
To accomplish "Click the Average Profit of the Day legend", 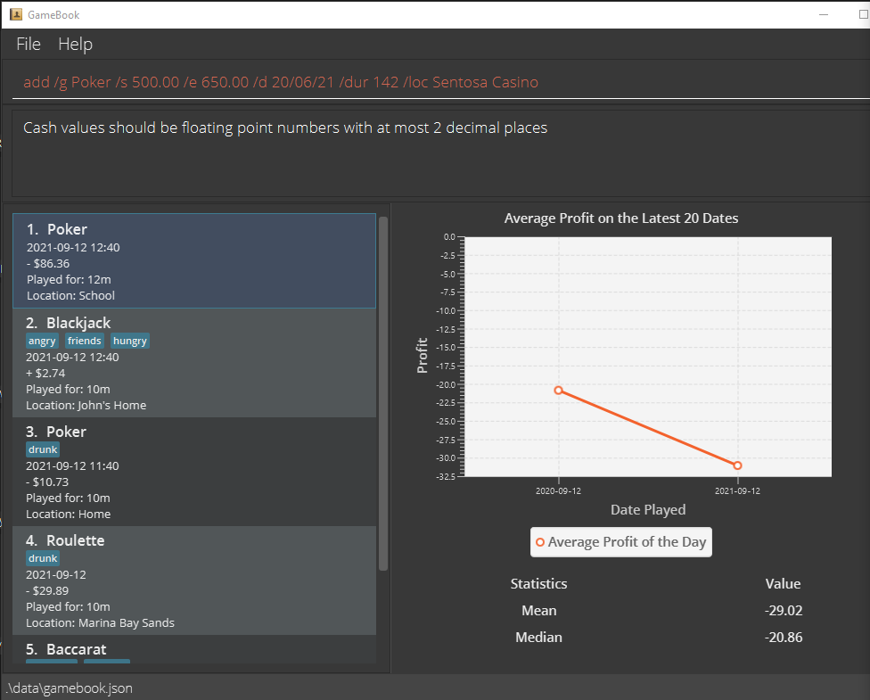I will coord(621,542).
